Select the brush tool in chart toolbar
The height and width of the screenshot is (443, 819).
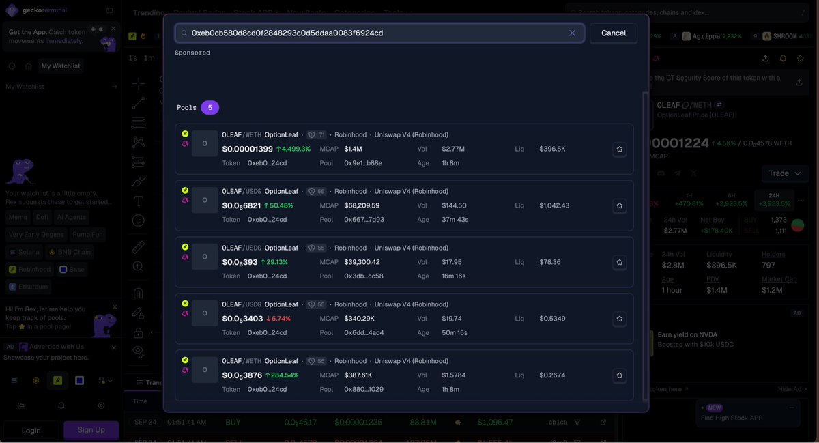[x=139, y=182]
